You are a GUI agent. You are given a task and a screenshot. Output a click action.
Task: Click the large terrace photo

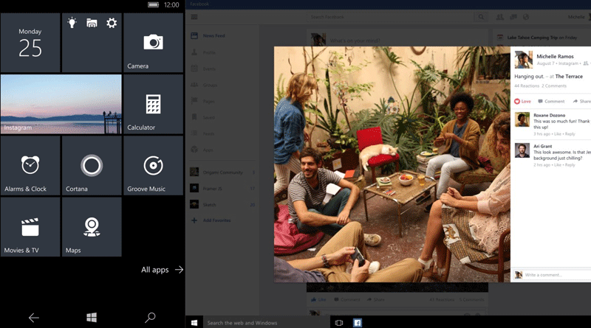point(392,164)
